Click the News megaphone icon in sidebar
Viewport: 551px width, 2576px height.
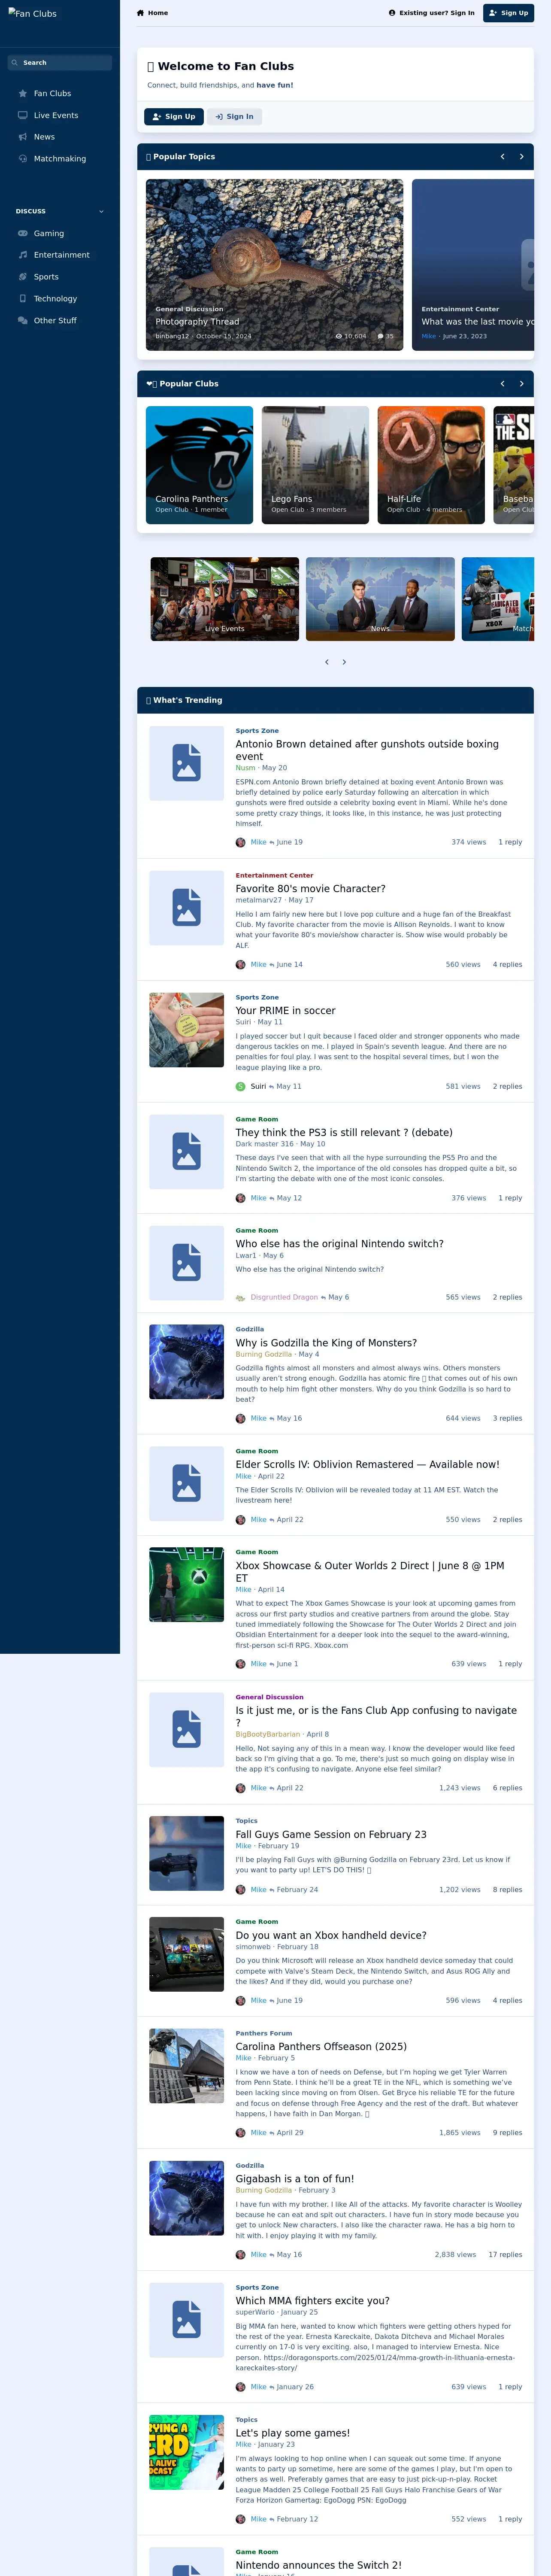(23, 137)
